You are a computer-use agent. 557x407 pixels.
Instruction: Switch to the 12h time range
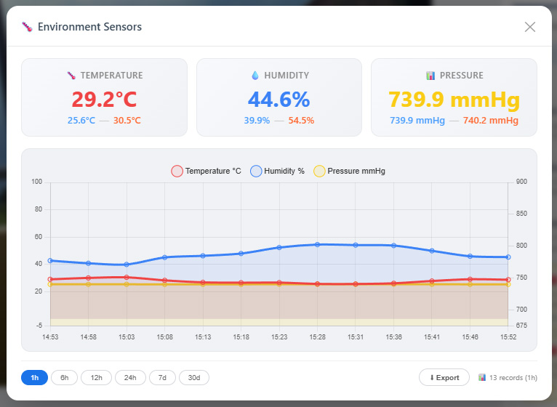[x=96, y=377]
